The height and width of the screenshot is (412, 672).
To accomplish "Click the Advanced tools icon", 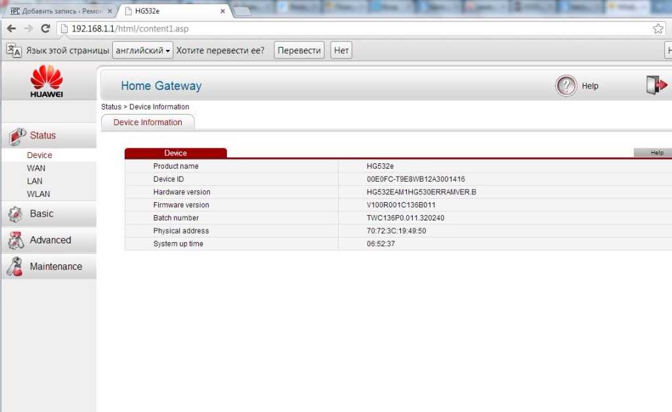I will [x=16, y=240].
